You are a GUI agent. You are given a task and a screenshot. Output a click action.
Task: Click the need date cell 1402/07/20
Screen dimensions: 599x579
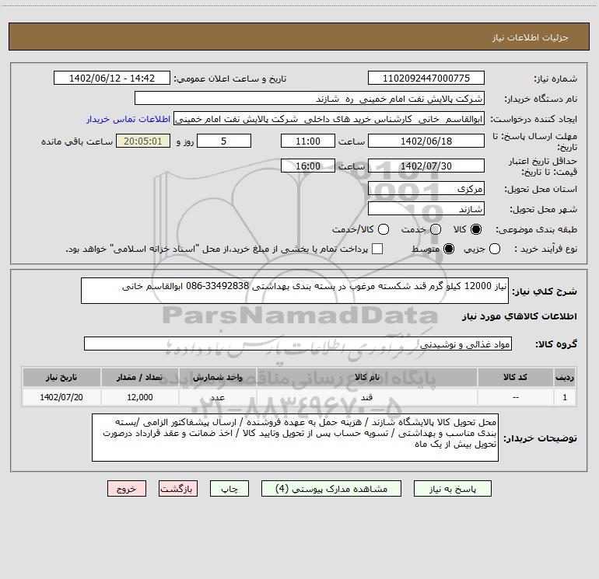coord(61,397)
